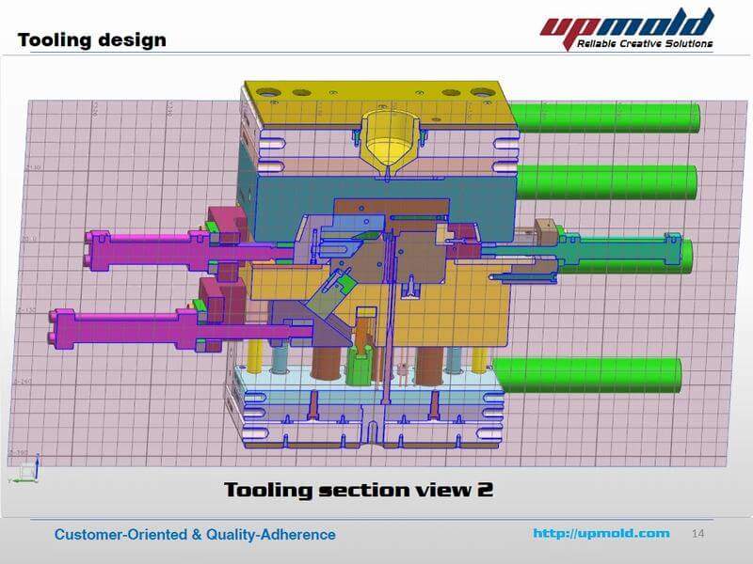Click the lower magenta hydraulic cylinder
The width and height of the screenshot is (753, 564).
pos(122,327)
